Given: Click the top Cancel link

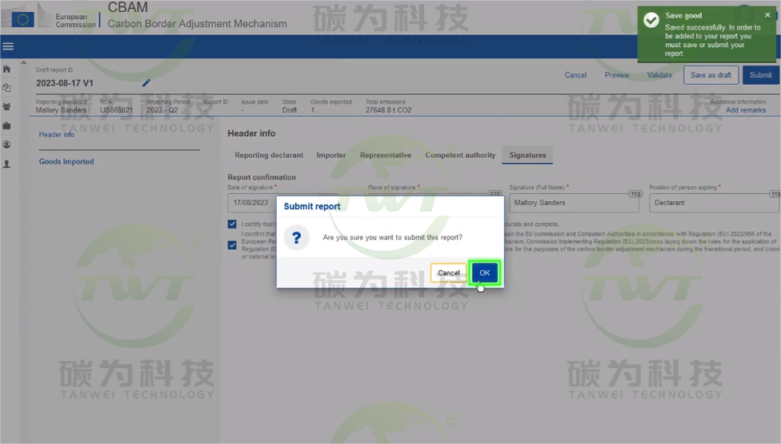Looking at the screenshot, I should pos(575,75).
